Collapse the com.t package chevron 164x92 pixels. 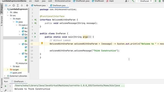point(17,25)
